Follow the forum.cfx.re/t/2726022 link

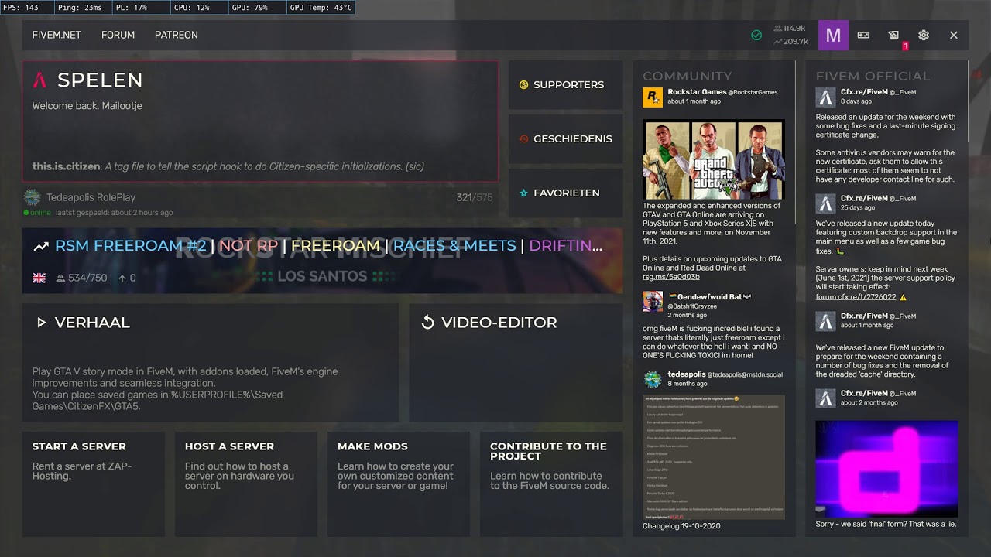856,297
